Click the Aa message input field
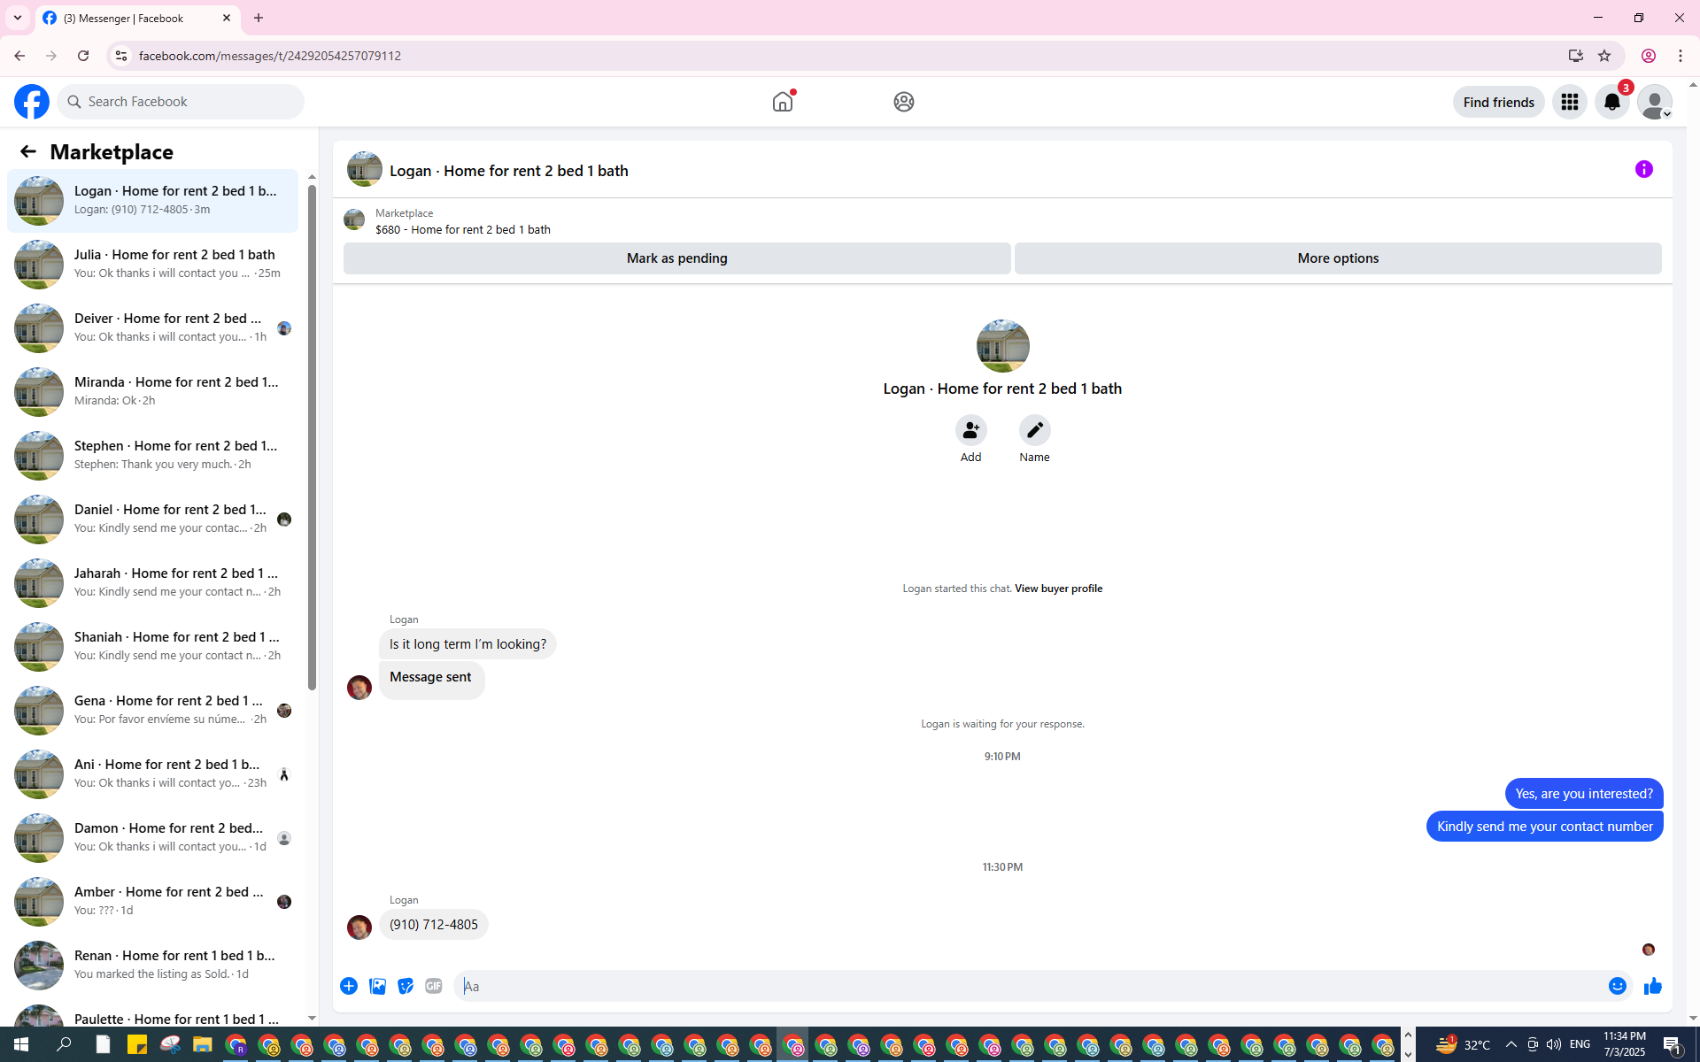This screenshot has width=1700, height=1062. point(1027,986)
